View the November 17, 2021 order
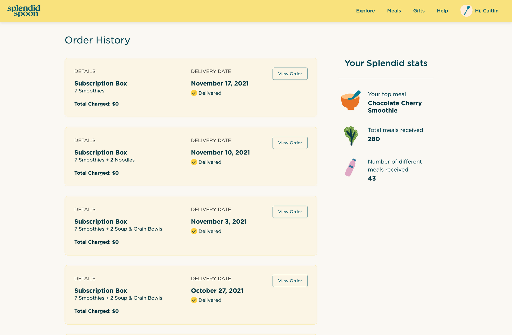This screenshot has height=335, width=512. click(290, 74)
